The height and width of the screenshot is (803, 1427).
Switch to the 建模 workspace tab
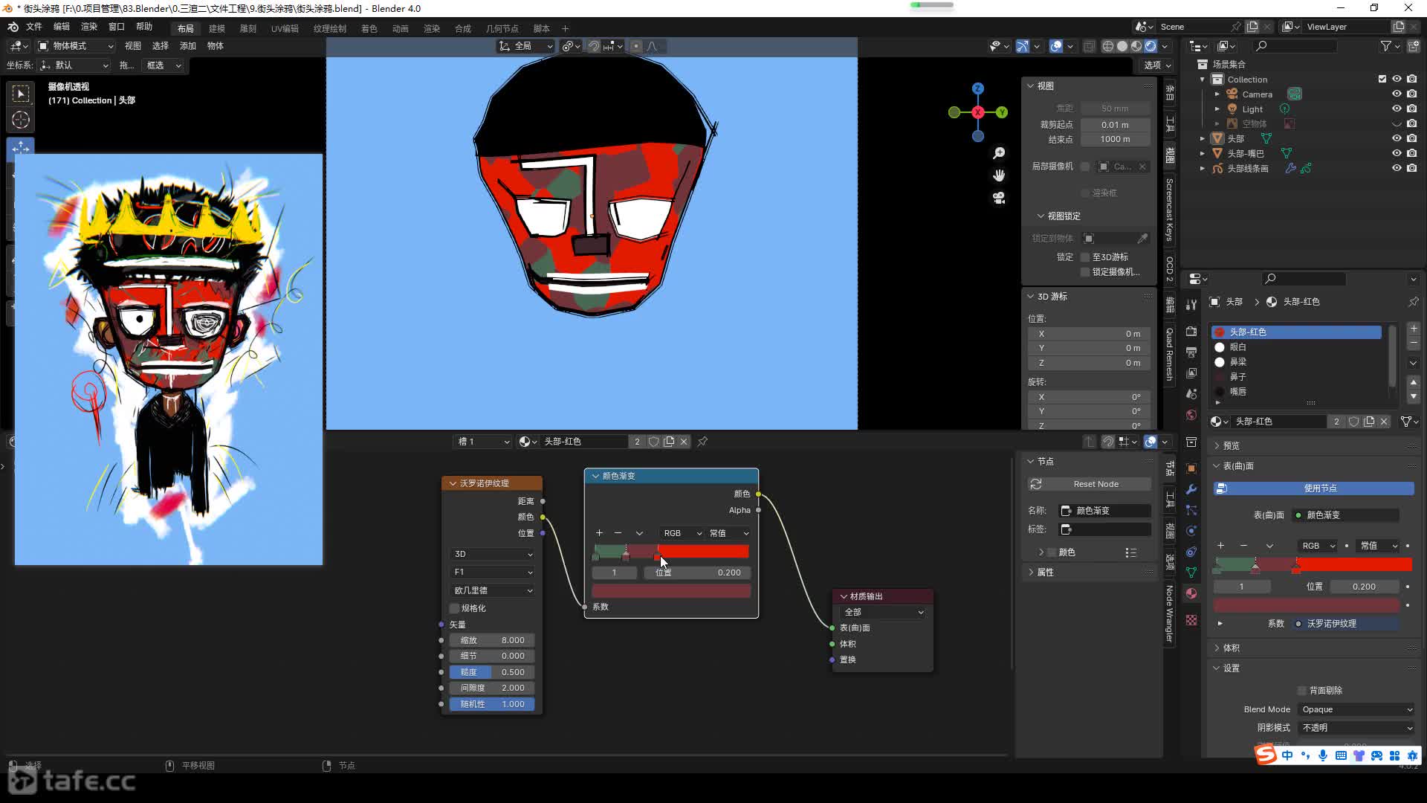[x=217, y=29]
